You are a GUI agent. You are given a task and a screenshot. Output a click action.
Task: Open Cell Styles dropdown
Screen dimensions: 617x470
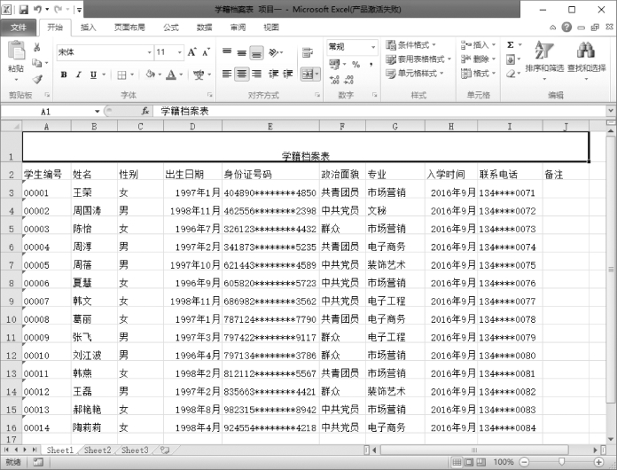coord(415,74)
